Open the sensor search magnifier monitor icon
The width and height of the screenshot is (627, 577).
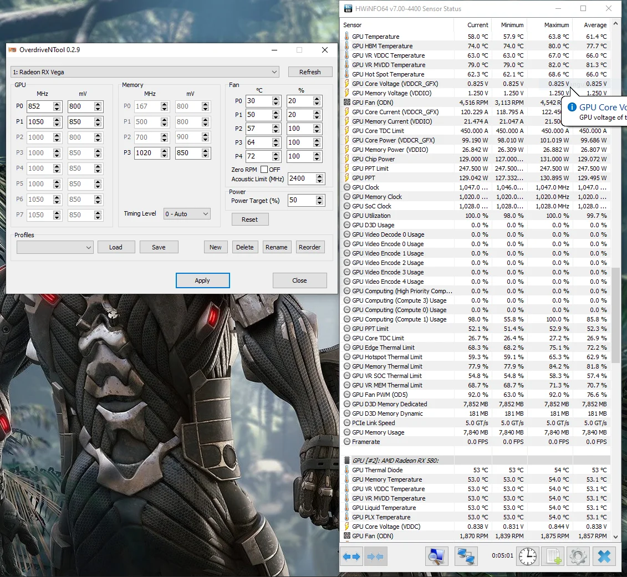436,556
